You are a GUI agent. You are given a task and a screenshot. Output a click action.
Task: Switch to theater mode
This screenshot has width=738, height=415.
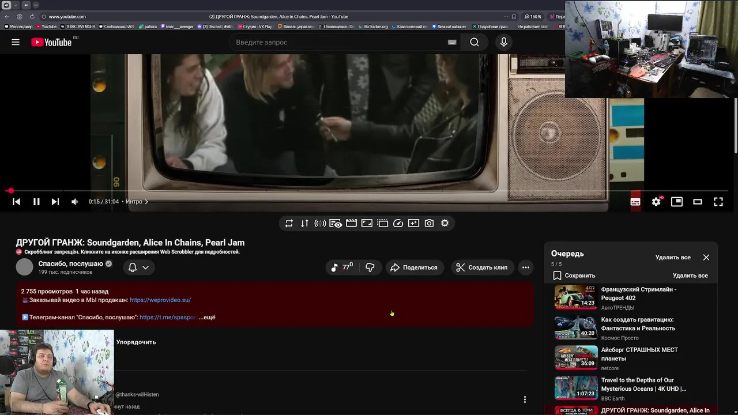pos(698,202)
